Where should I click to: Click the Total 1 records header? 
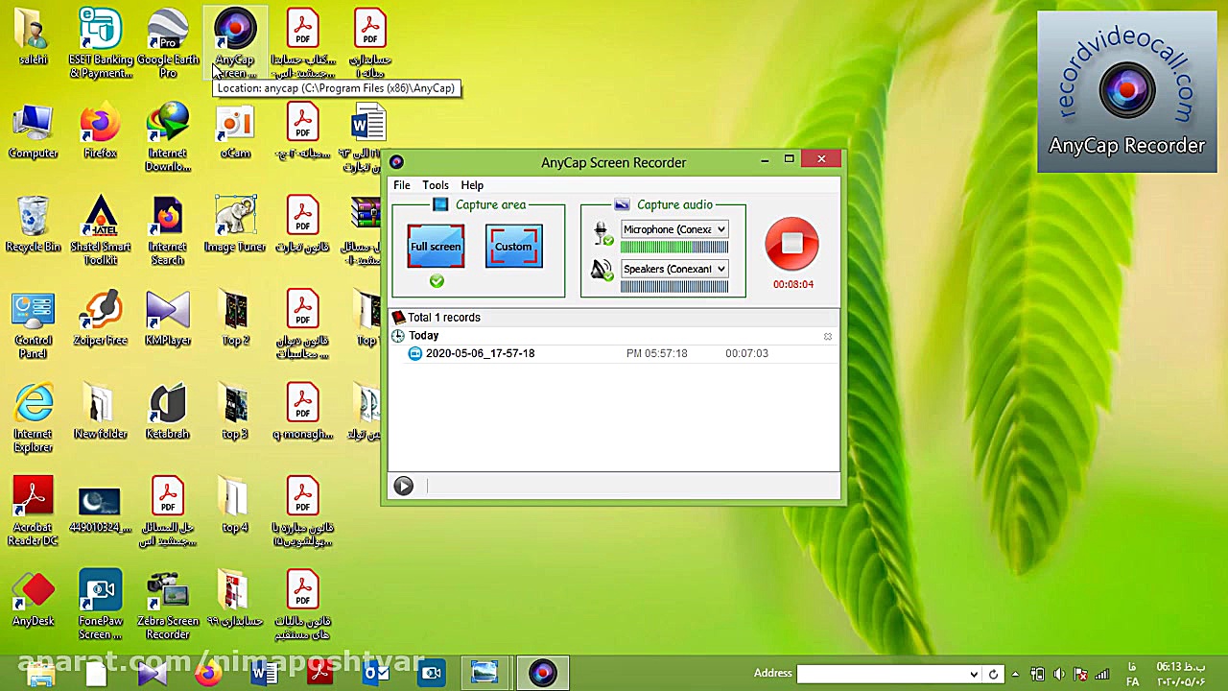(444, 318)
